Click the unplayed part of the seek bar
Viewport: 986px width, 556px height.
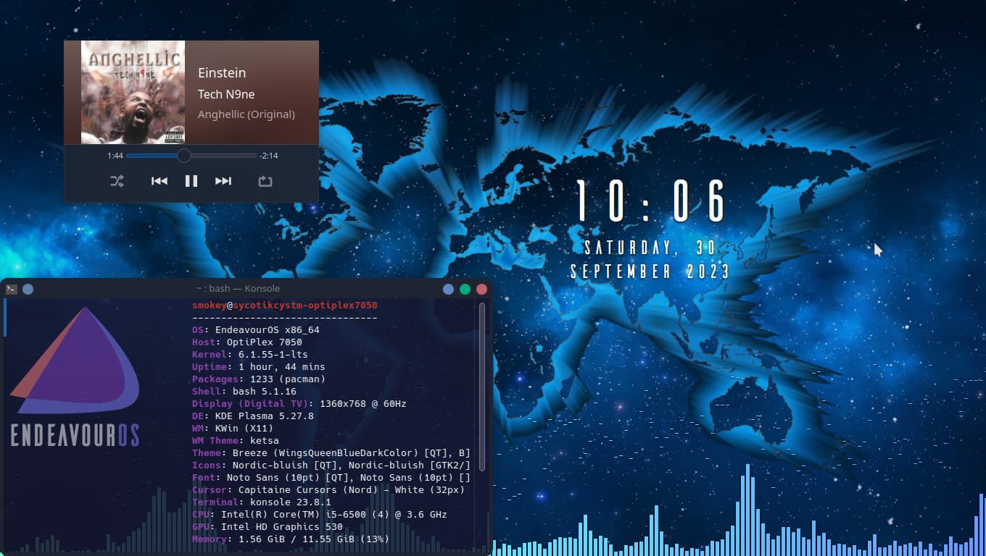pos(225,156)
